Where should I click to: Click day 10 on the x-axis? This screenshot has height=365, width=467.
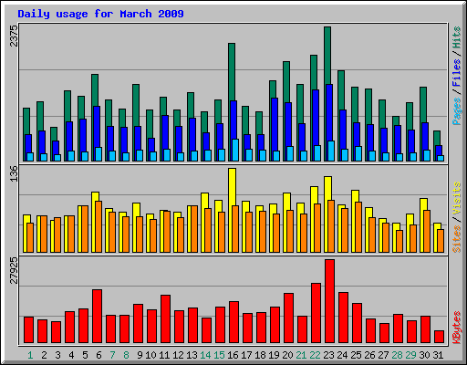150,355
